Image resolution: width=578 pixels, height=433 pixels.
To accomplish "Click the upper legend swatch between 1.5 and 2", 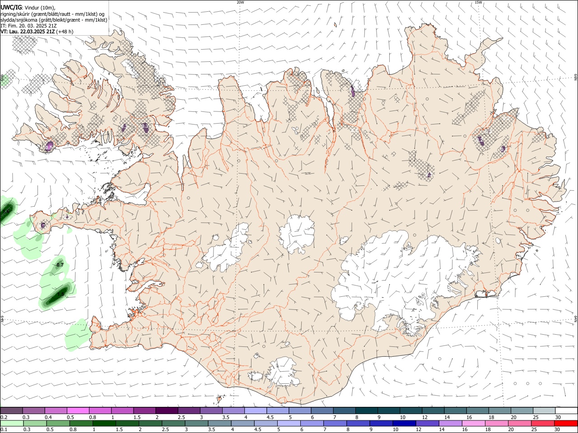I will pos(144,410).
